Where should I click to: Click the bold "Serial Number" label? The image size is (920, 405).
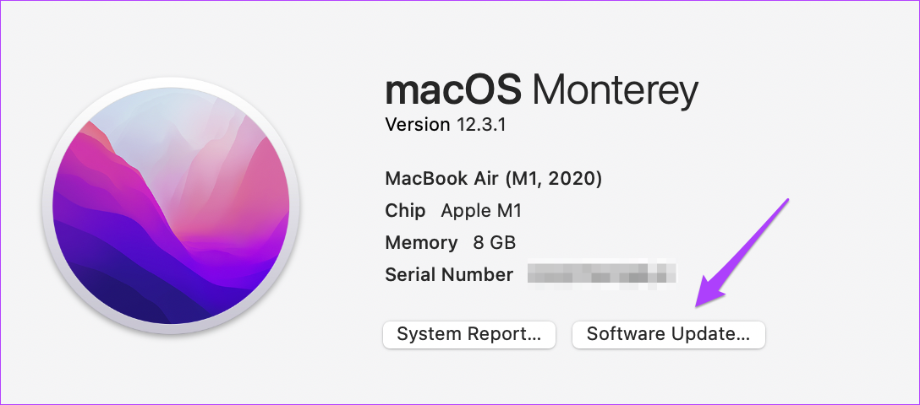click(449, 274)
